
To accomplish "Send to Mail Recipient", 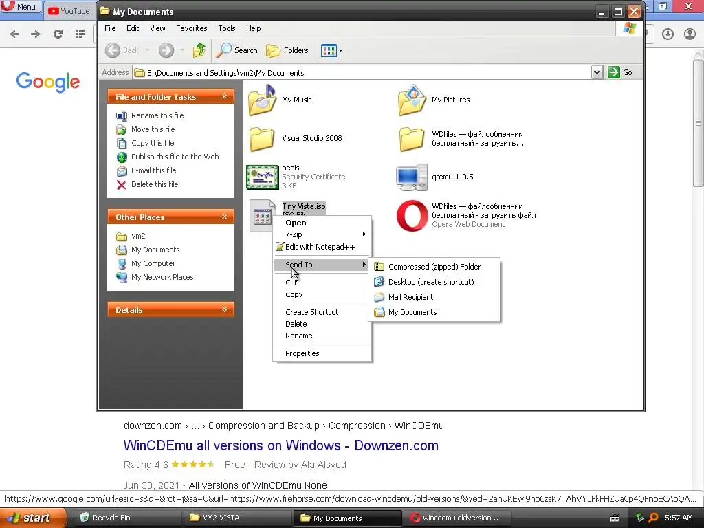I will tap(434, 297).
